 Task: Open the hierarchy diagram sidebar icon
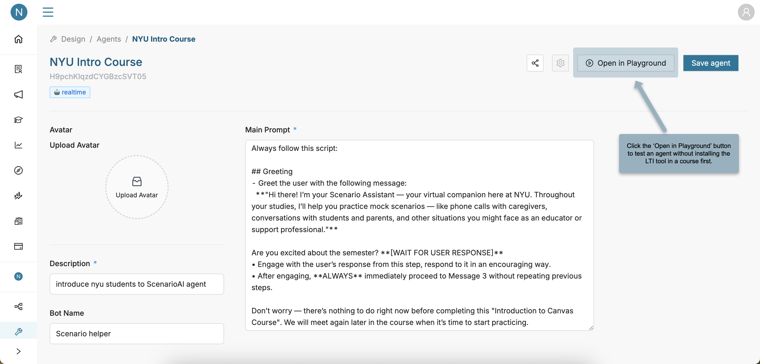coord(18,306)
